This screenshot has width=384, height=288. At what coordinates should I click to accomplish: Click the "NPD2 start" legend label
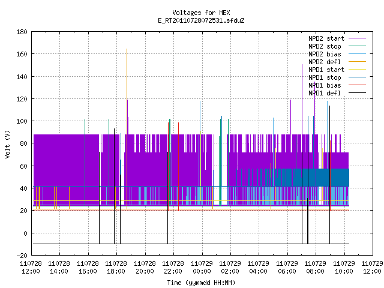(x=326, y=38)
